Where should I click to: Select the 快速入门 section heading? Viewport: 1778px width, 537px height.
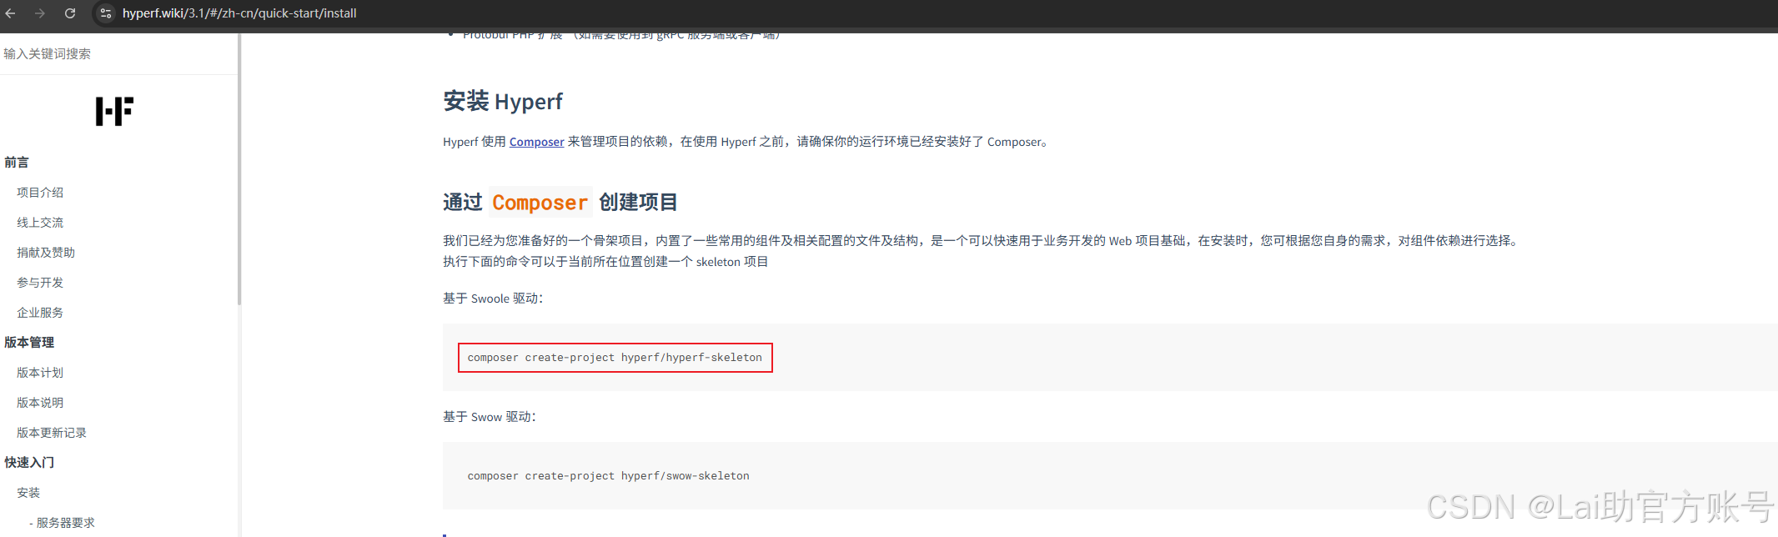tap(29, 463)
